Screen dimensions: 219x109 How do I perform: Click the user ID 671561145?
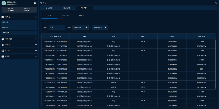click(x=12, y=5)
